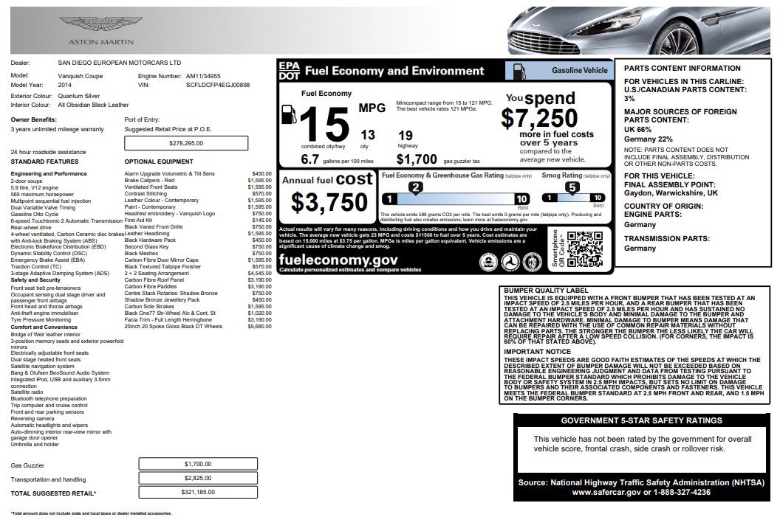Click the Annual fuel cost $3,750
Screen dimensions: 780x531
[x=329, y=202]
